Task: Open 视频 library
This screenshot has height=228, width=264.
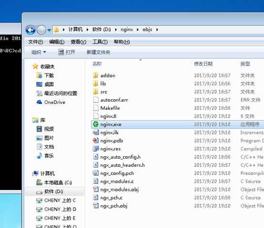Action: pos(45,129)
